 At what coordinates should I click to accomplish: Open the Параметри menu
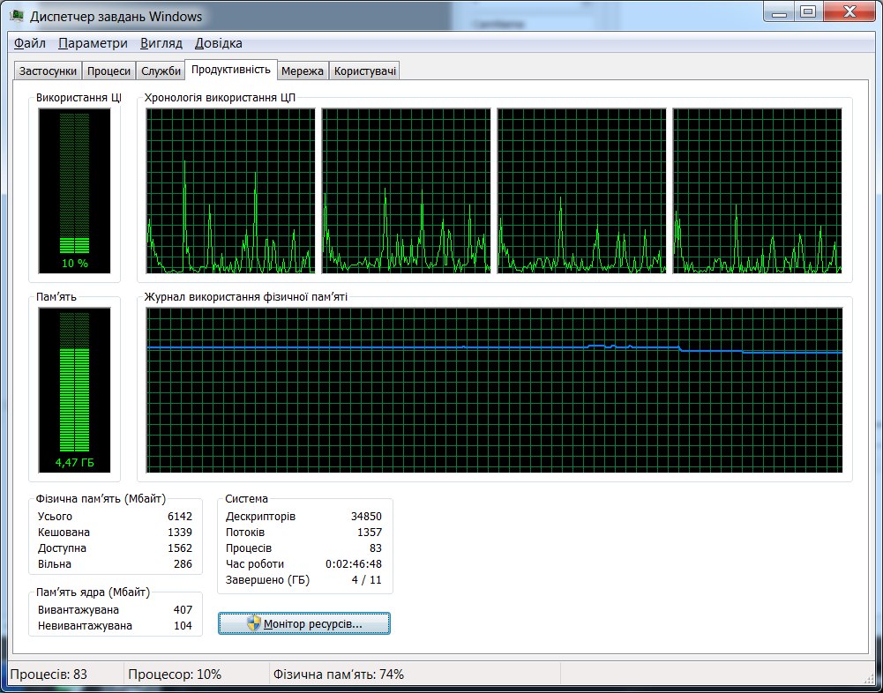tap(93, 43)
